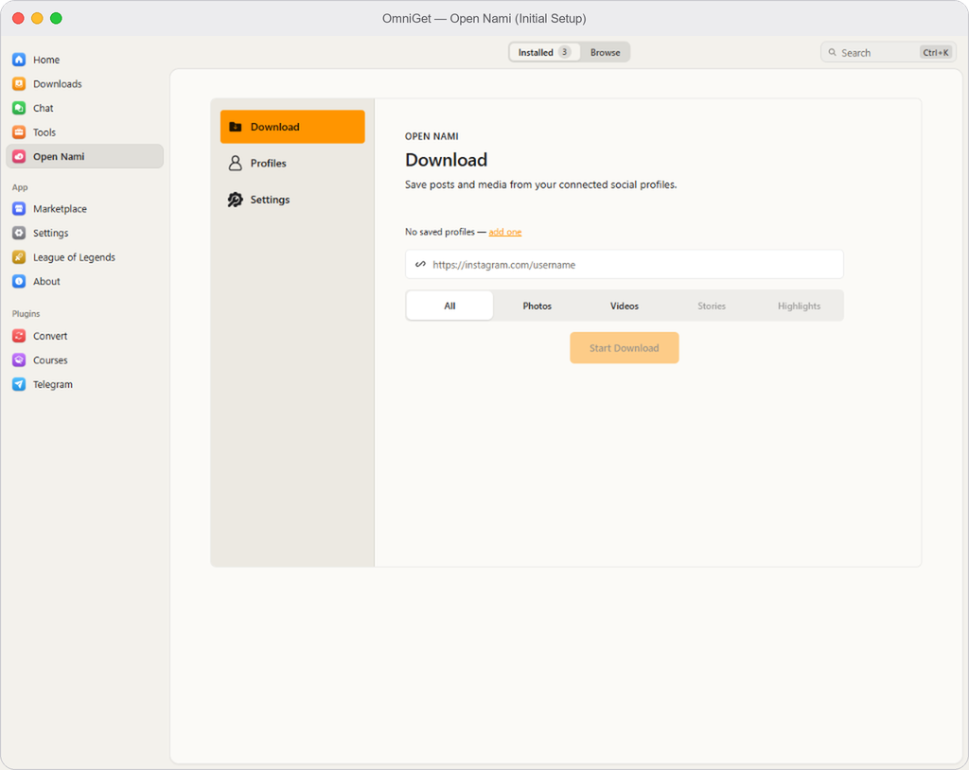Open the Courses label under Plugins
The height and width of the screenshot is (770, 969).
[x=50, y=359]
